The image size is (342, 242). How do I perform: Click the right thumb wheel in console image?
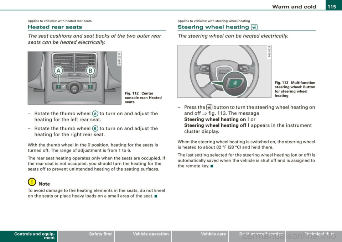click(x=90, y=87)
